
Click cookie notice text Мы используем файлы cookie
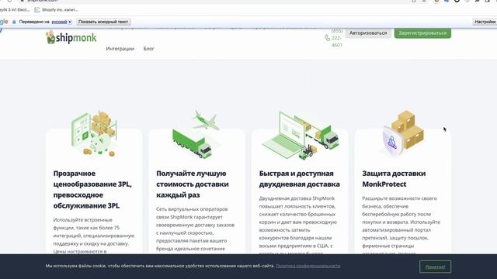[x=160, y=266]
